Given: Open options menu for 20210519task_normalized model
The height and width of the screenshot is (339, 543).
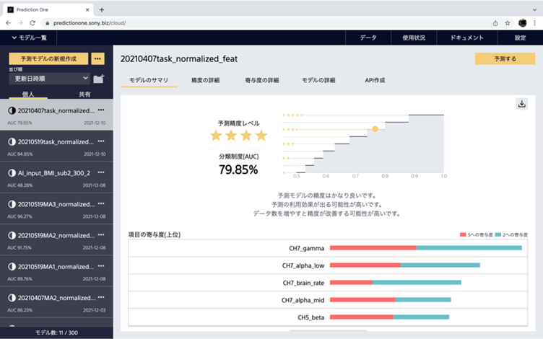Looking at the screenshot, I should [101, 141].
